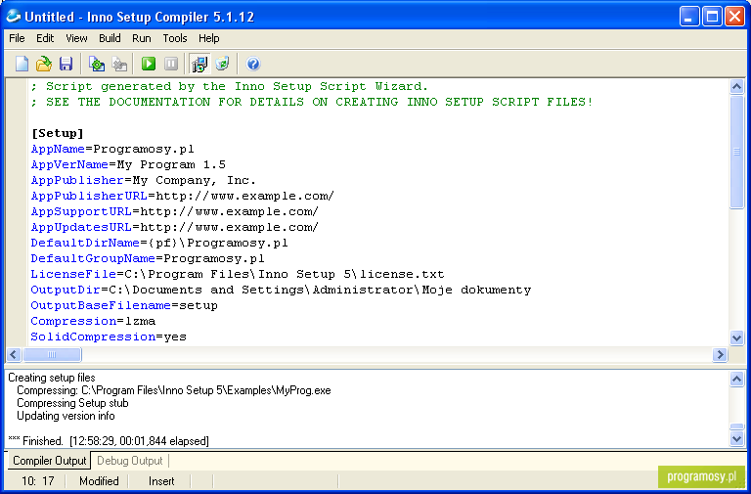Switch to the Compiler Output tab

click(x=49, y=461)
